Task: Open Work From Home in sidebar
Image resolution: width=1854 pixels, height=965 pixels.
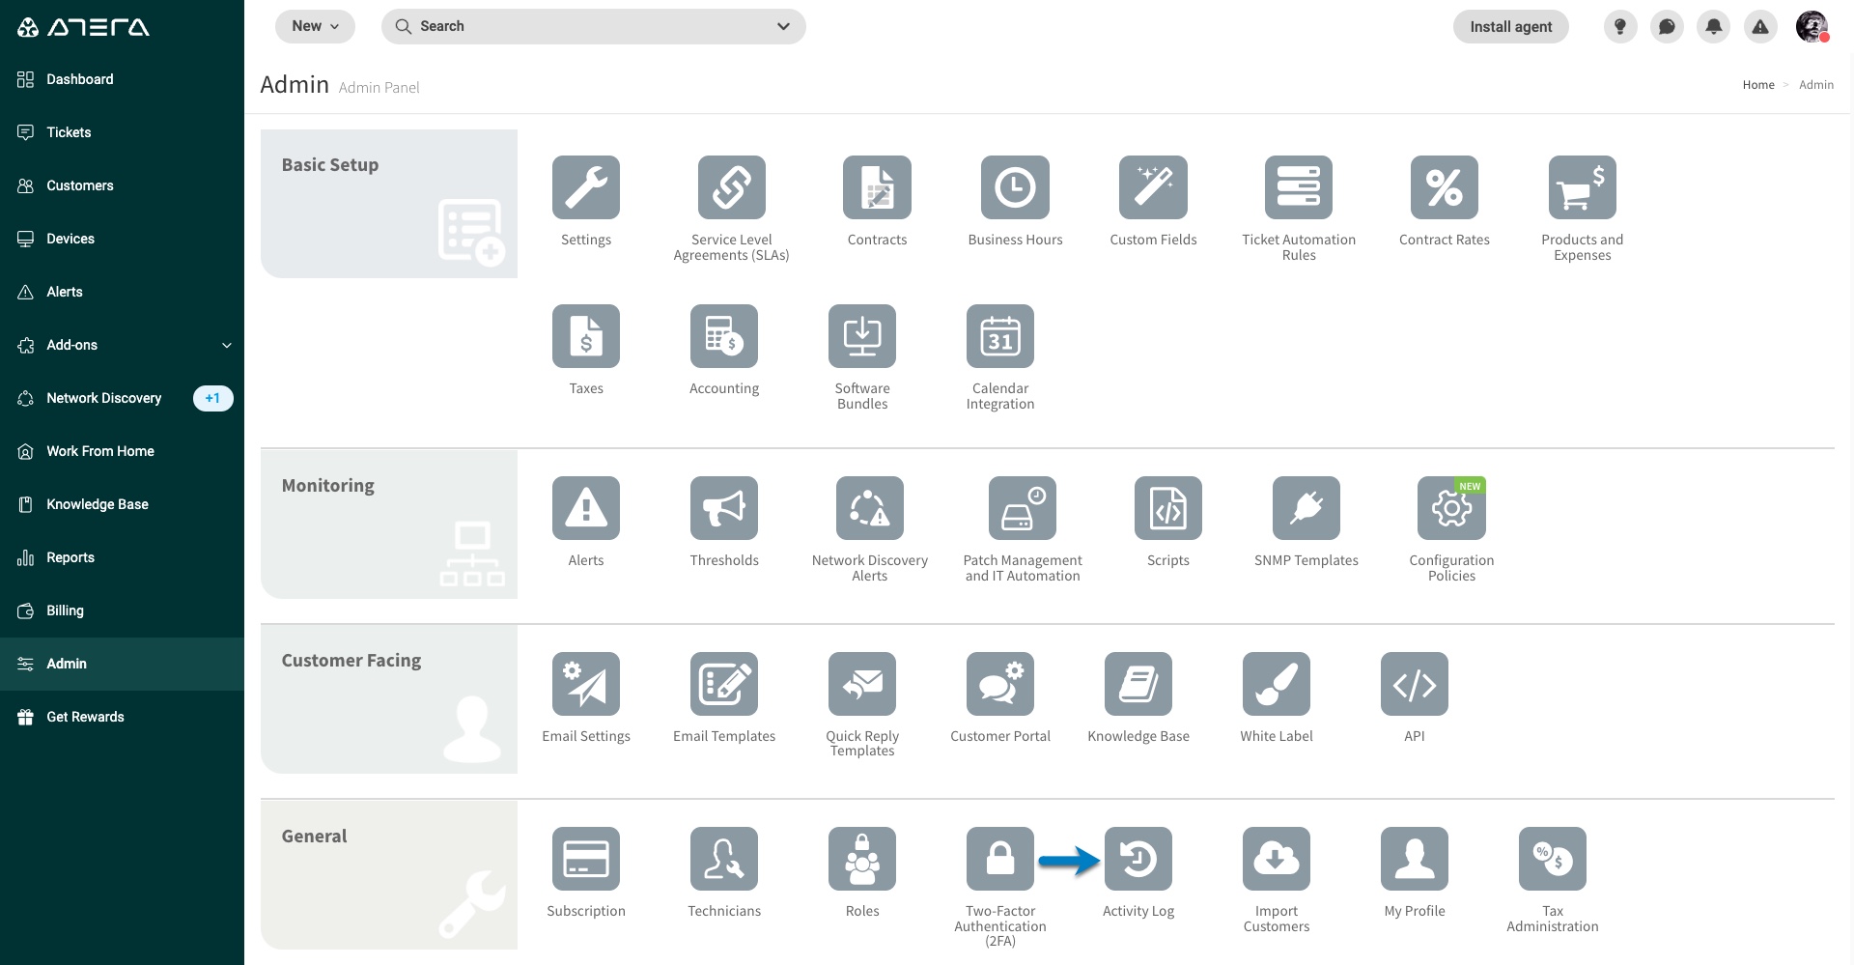Action: pos(122,451)
